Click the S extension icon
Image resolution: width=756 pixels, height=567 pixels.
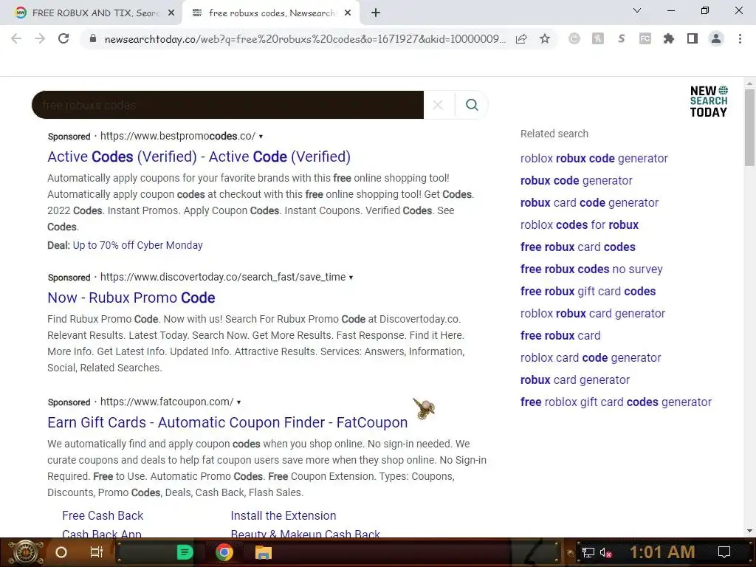click(622, 38)
